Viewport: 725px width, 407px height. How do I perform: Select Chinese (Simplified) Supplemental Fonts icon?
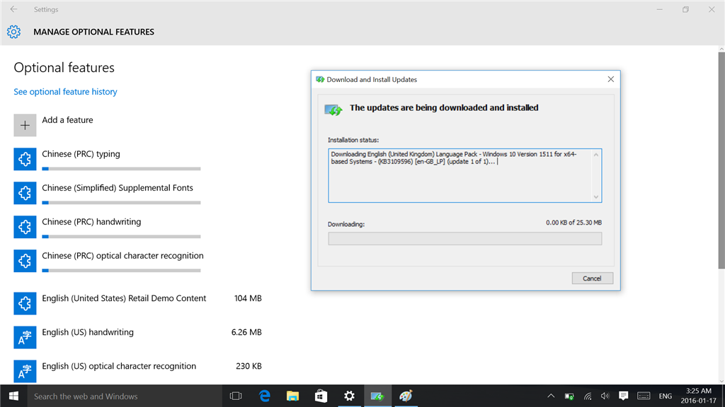click(25, 193)
